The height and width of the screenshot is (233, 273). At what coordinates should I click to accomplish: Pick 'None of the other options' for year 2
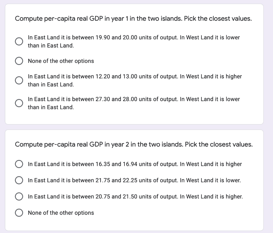(19, 213)
